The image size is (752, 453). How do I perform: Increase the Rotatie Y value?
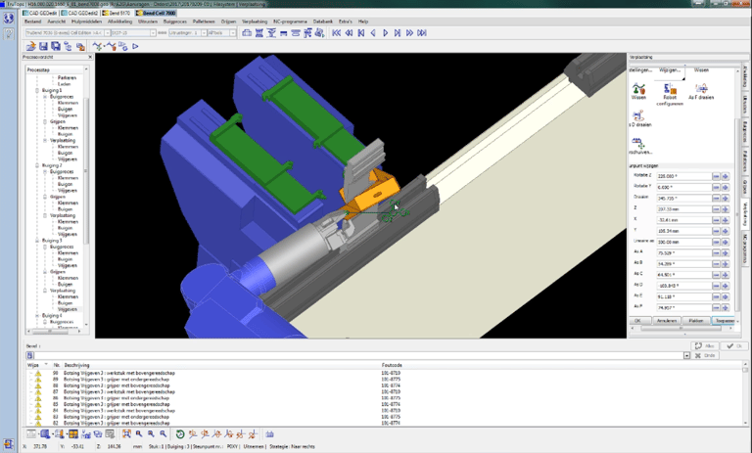[726, 188]
